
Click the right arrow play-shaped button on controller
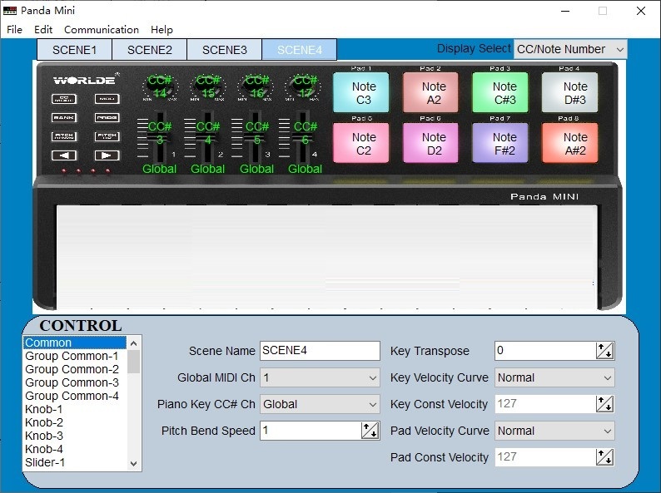click(x=107, y=155)
